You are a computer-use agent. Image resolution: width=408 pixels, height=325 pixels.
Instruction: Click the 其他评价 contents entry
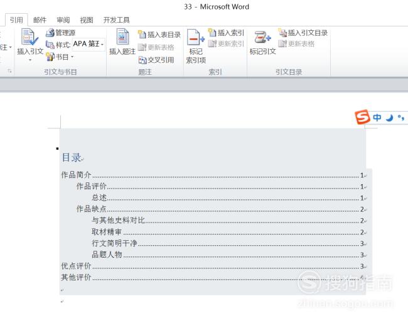coord(213,277)
